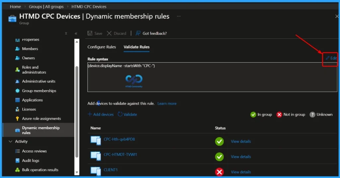
Task: Open device CPC-HTMDT-TVWI1
Action: (120, 154)
